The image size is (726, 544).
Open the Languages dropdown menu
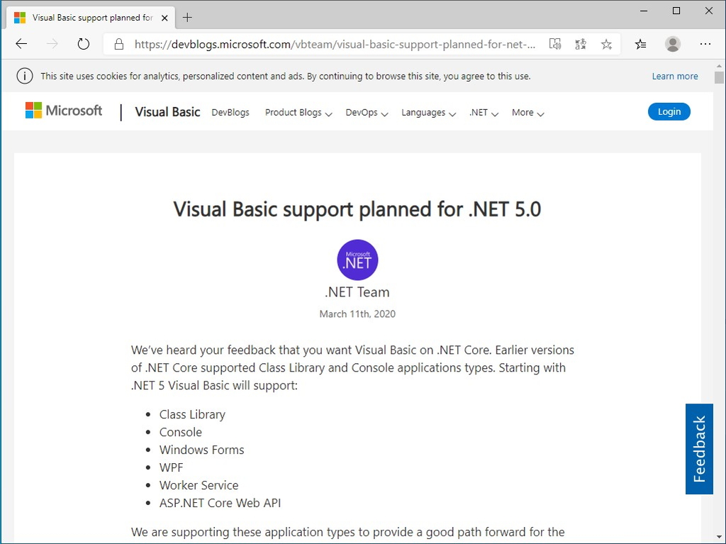(428, 112)
